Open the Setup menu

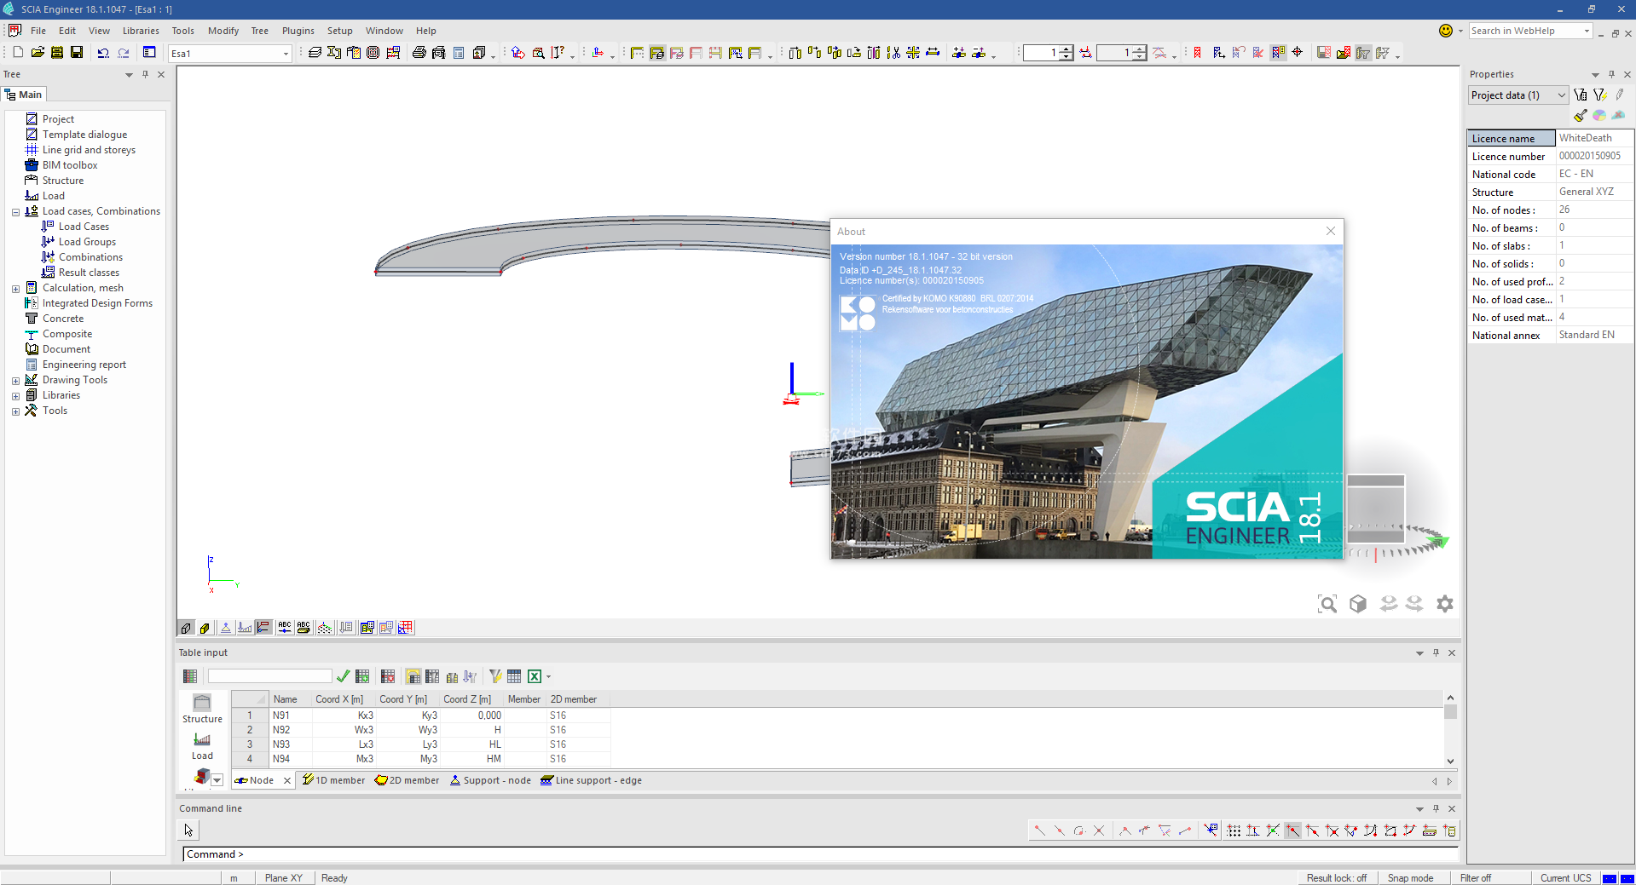click(x=339, y=31)
